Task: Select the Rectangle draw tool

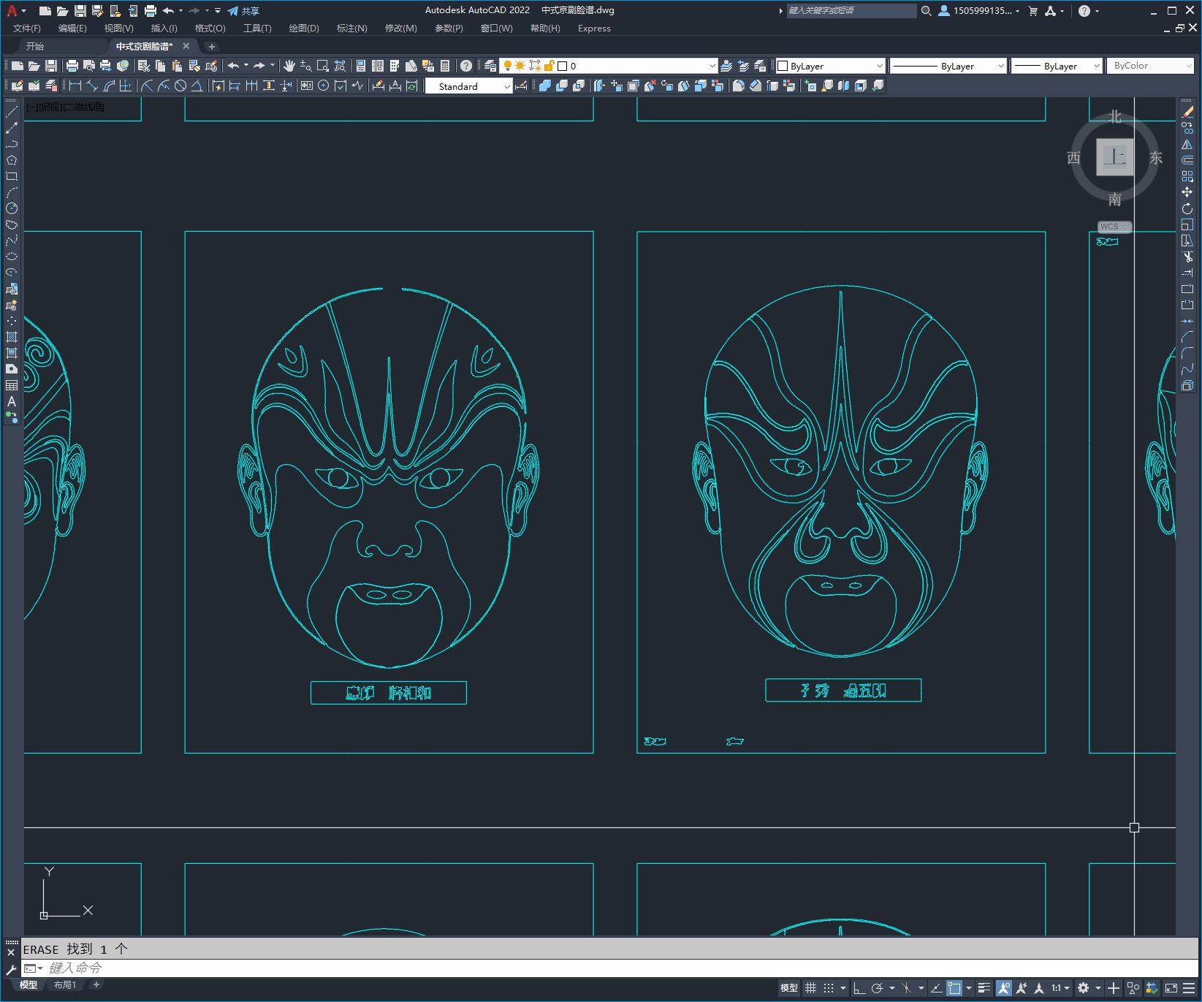Action: tap(12, 176)
